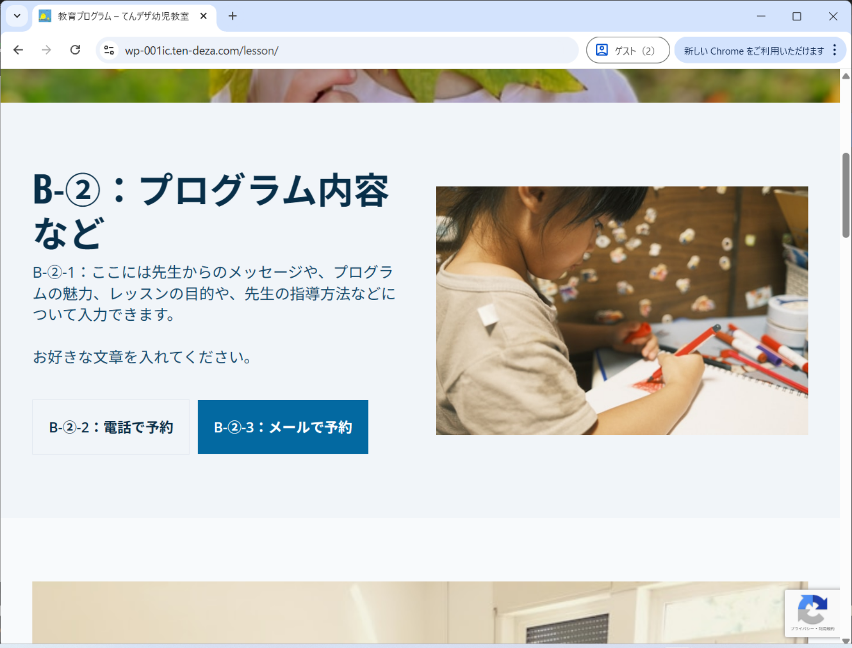Maximize the browser window
This screenshot has height=648, width=852.
797,16
